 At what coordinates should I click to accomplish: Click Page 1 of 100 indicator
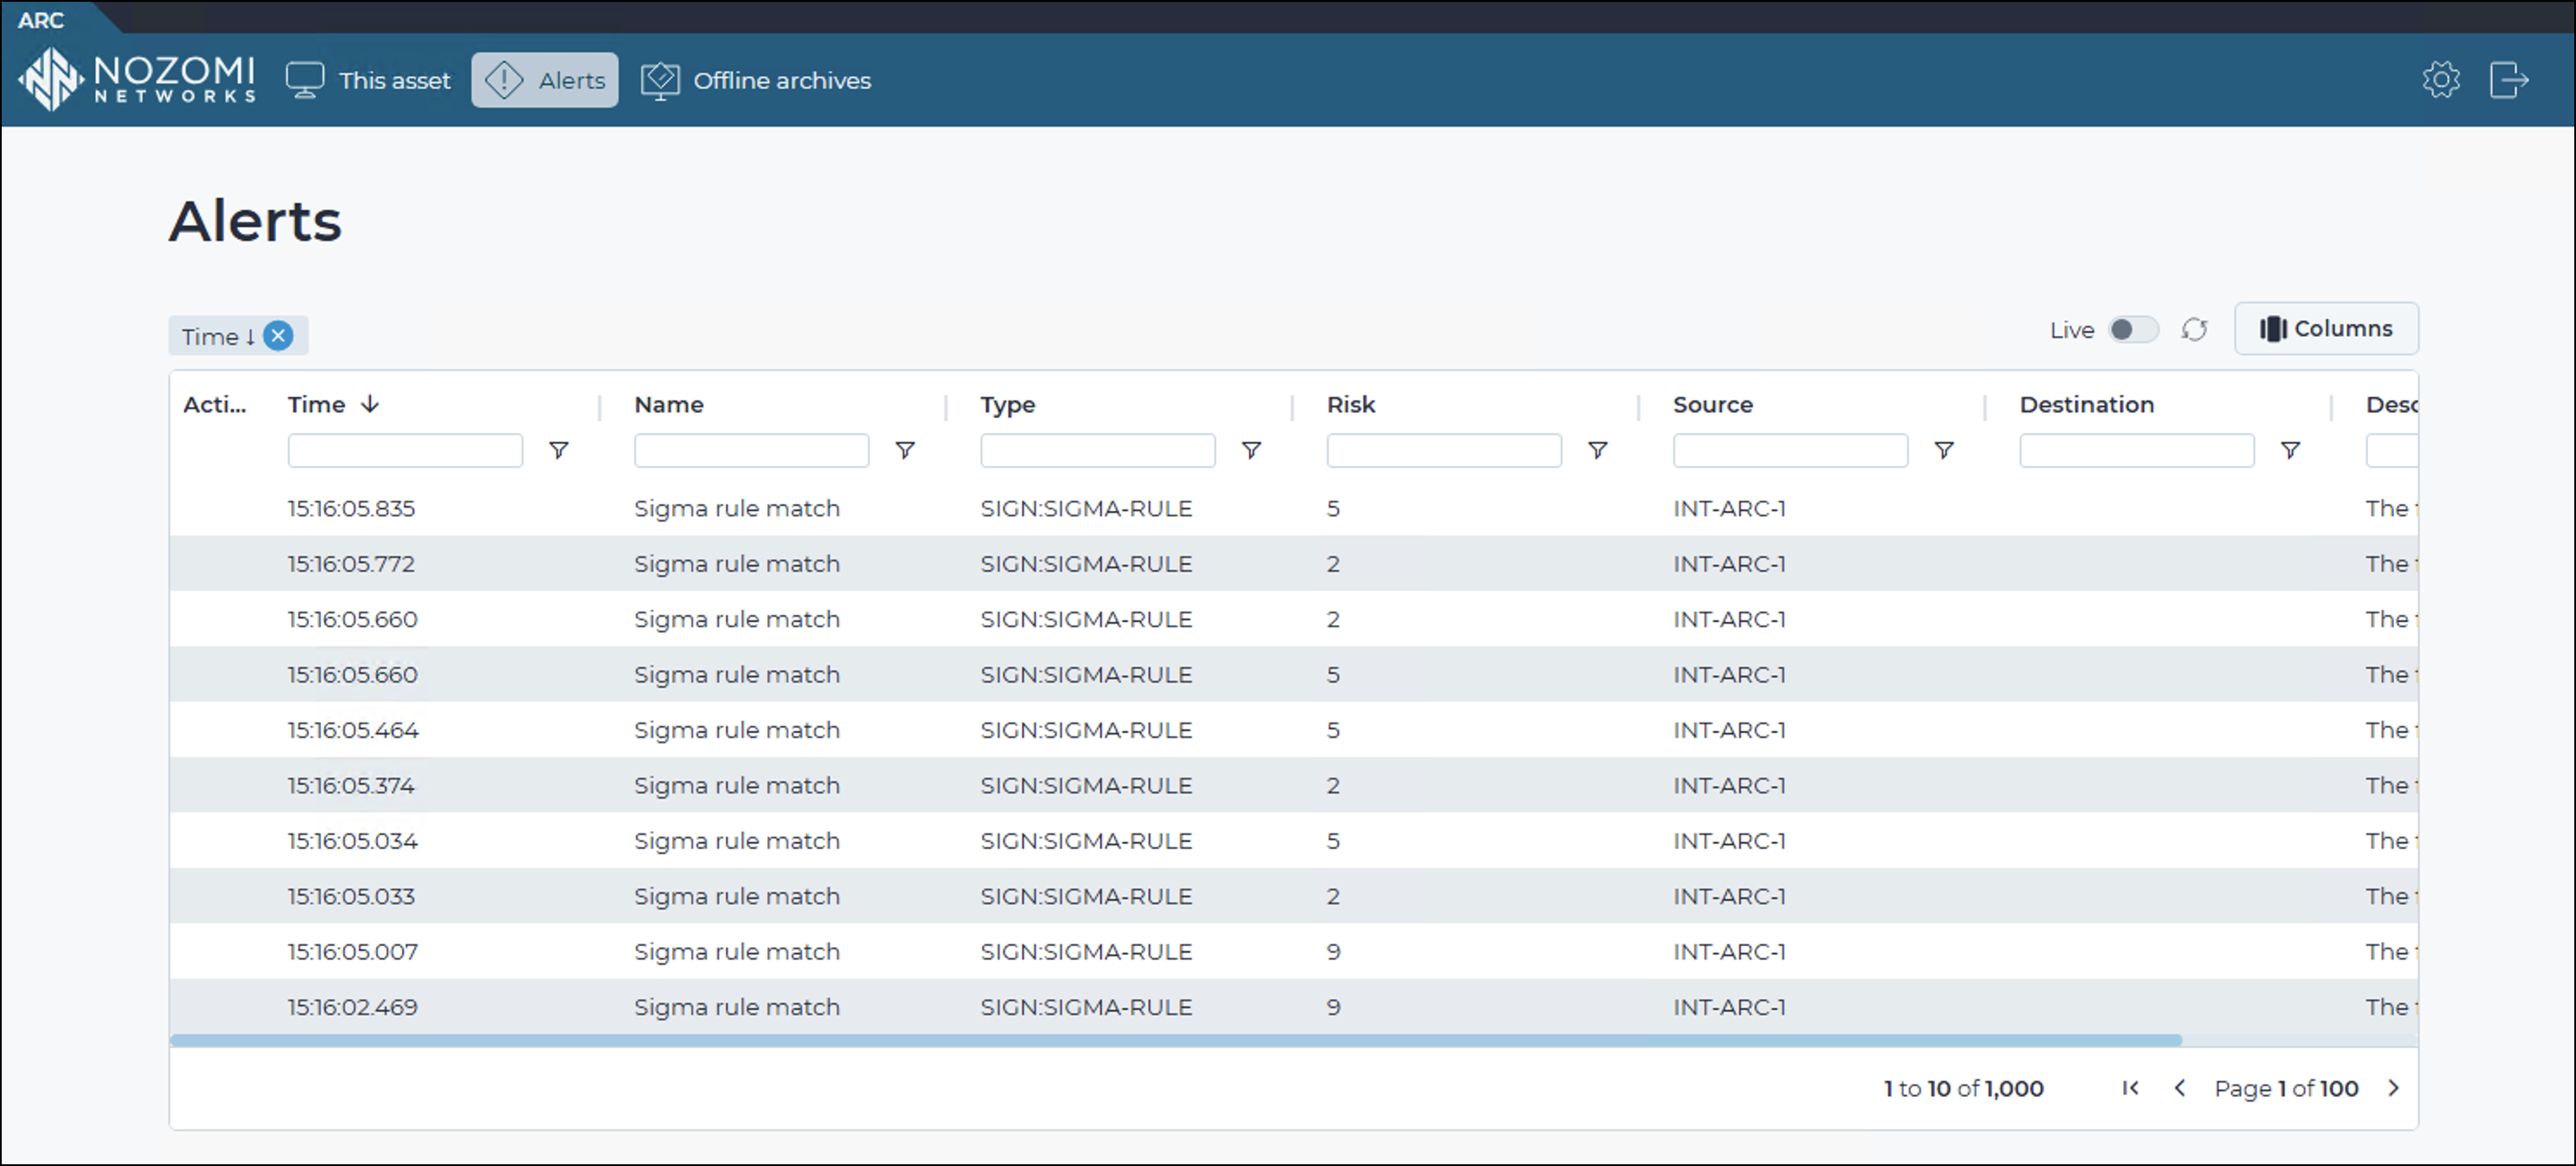point(2286,1088)
